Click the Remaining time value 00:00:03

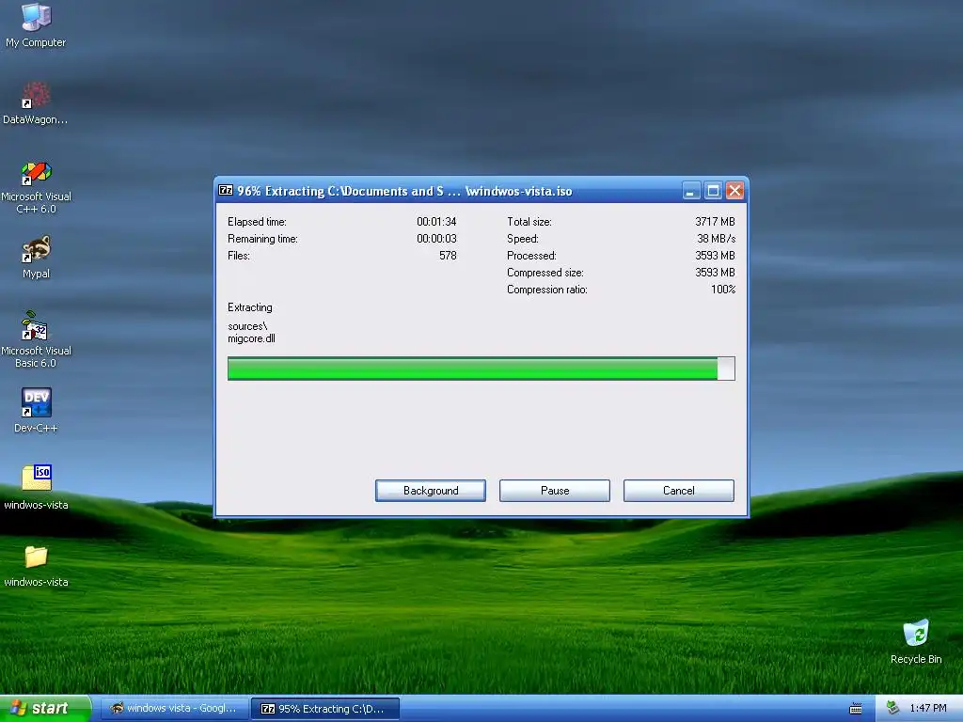436,239
